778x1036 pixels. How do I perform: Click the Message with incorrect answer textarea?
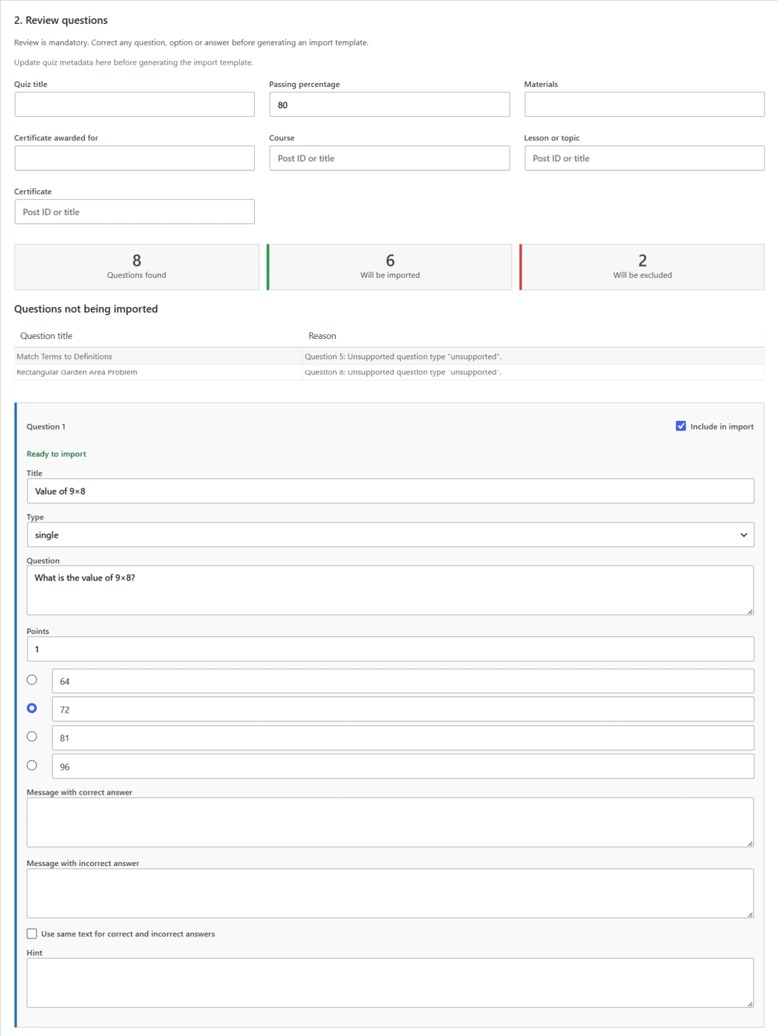tap(391, 893)
